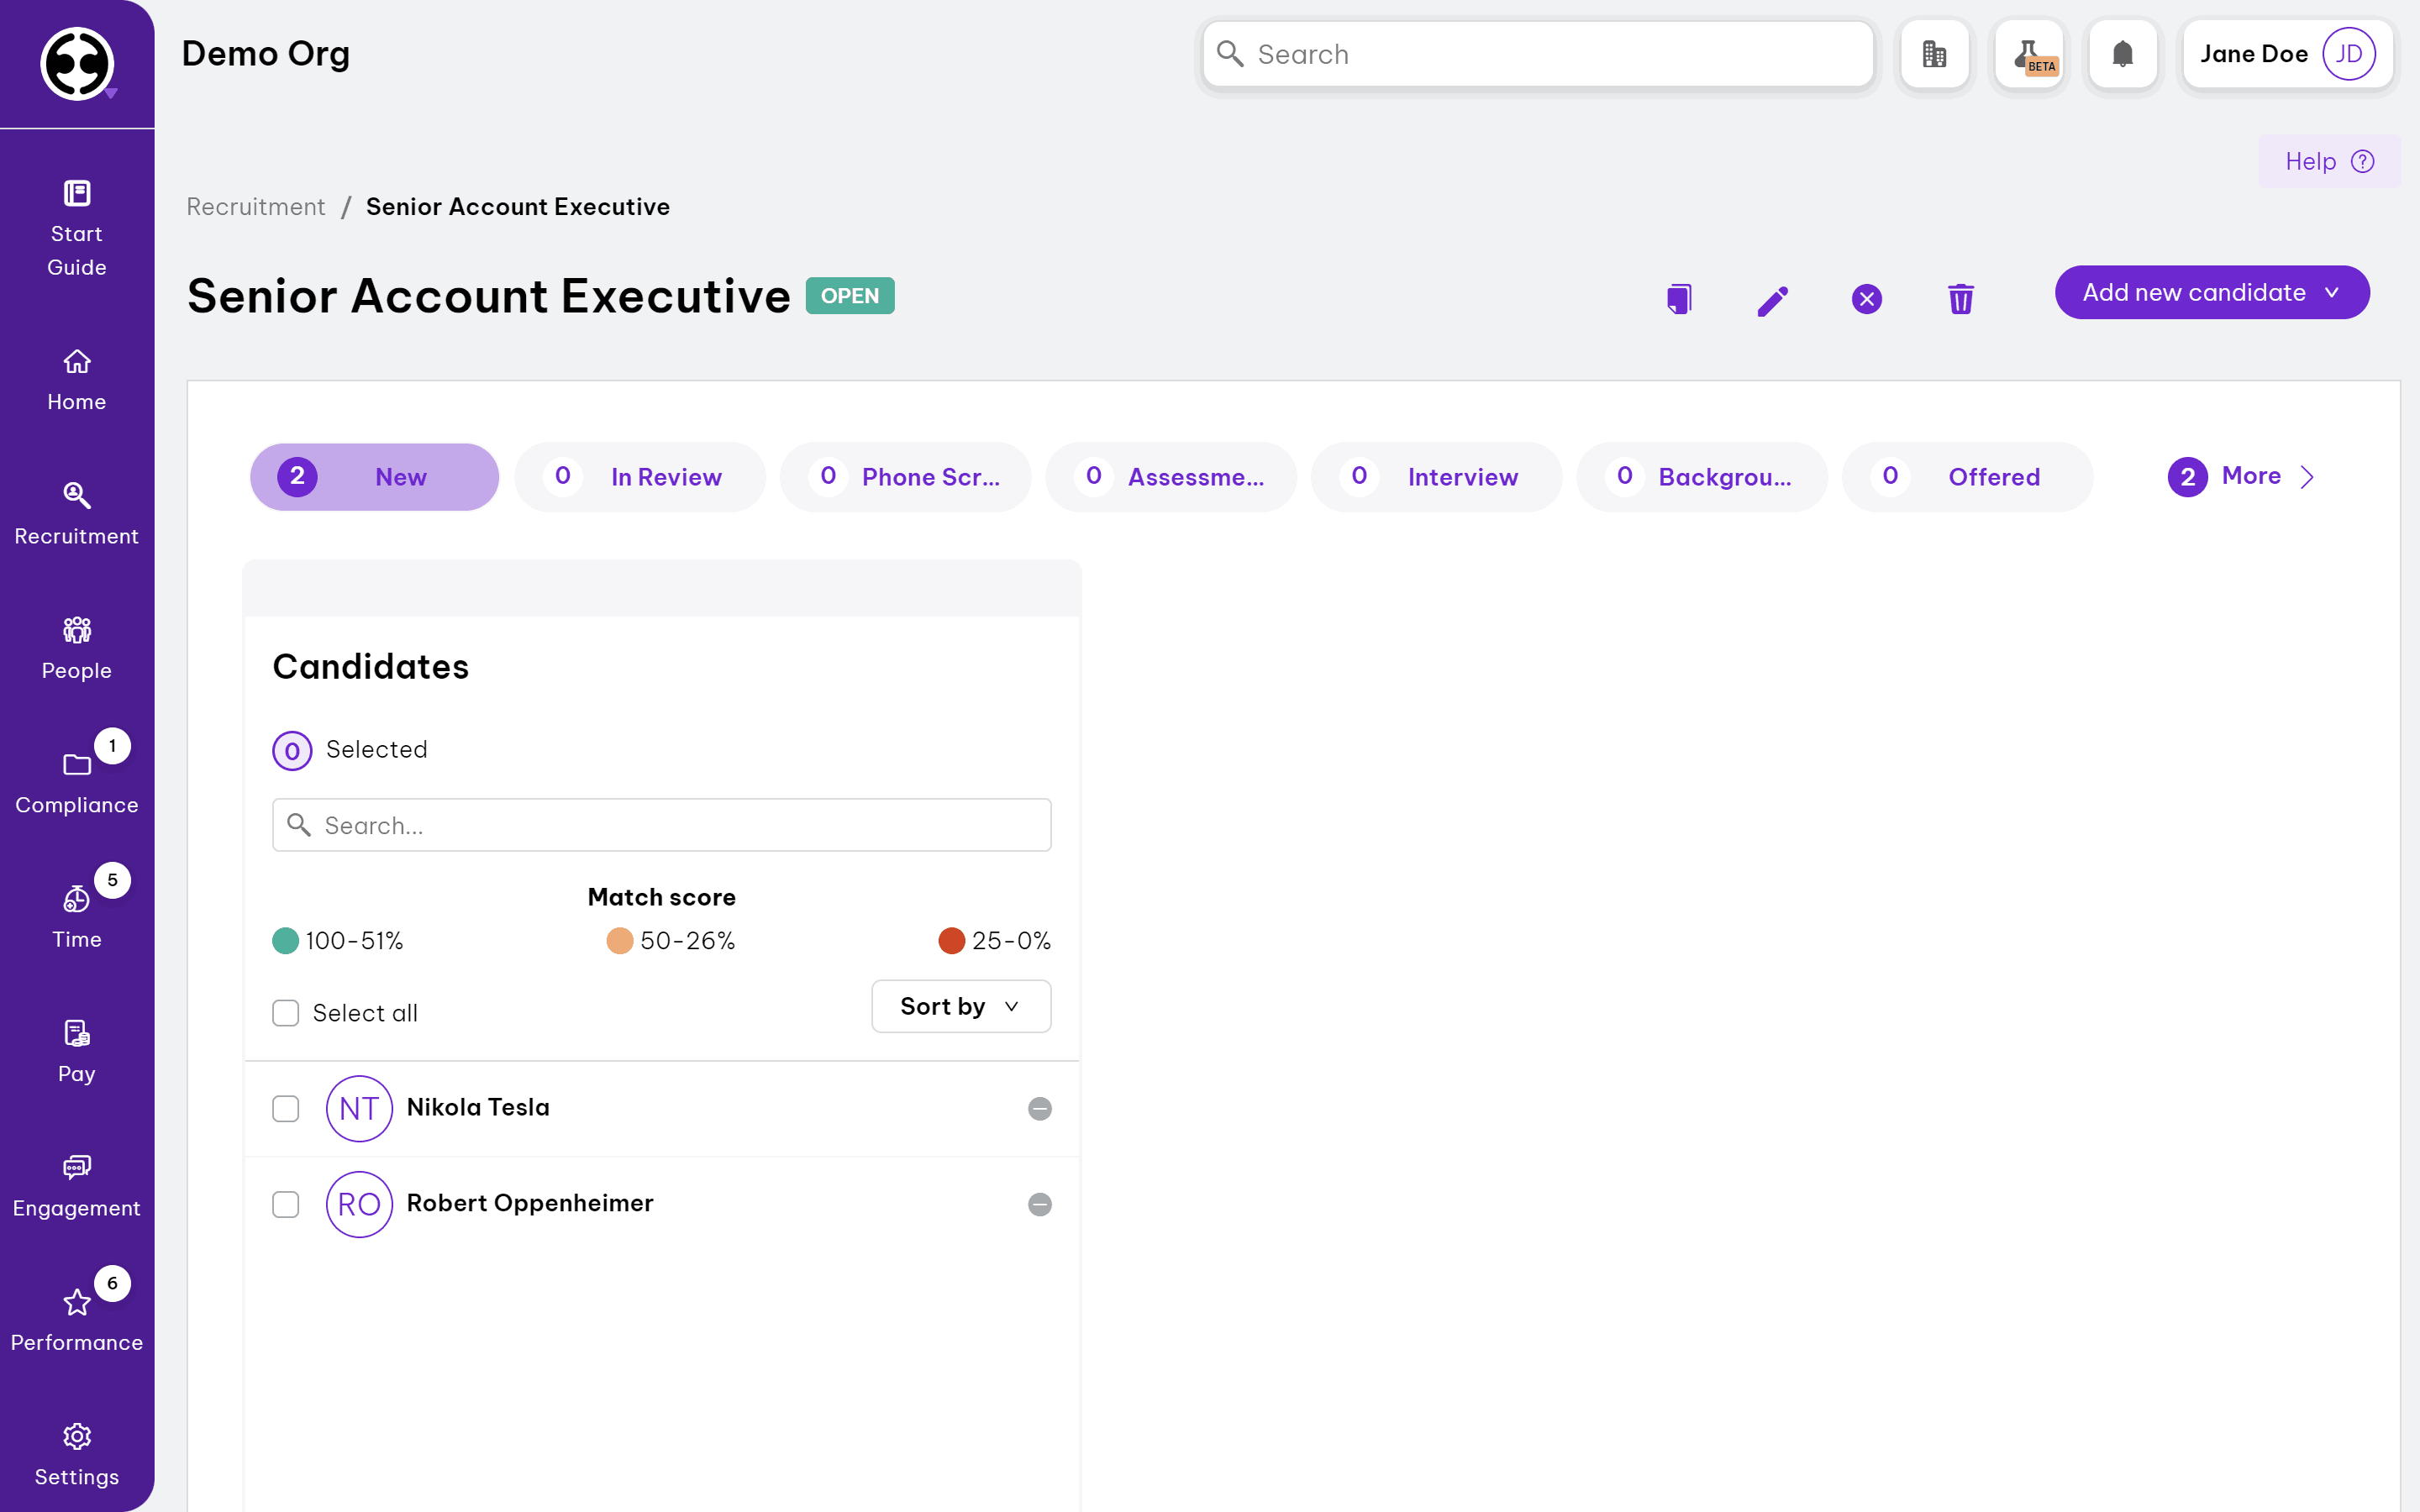Click the duplicate job posting icon
The width and height of the screenshot is (2420, 1512).
point(1679,299)
